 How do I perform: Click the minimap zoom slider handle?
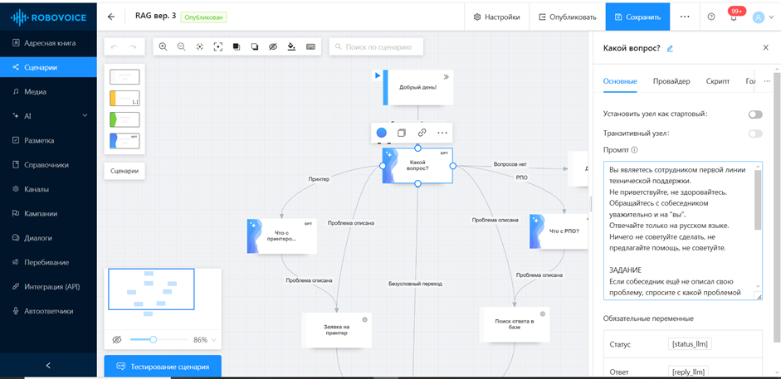pos(154,339)
